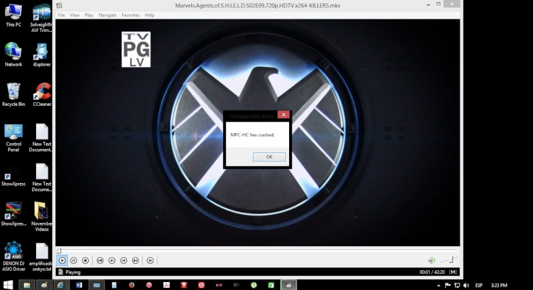
Task: Select the ShowXpres... shortcut with monitor icon
Action: click(x=13, y=214)
